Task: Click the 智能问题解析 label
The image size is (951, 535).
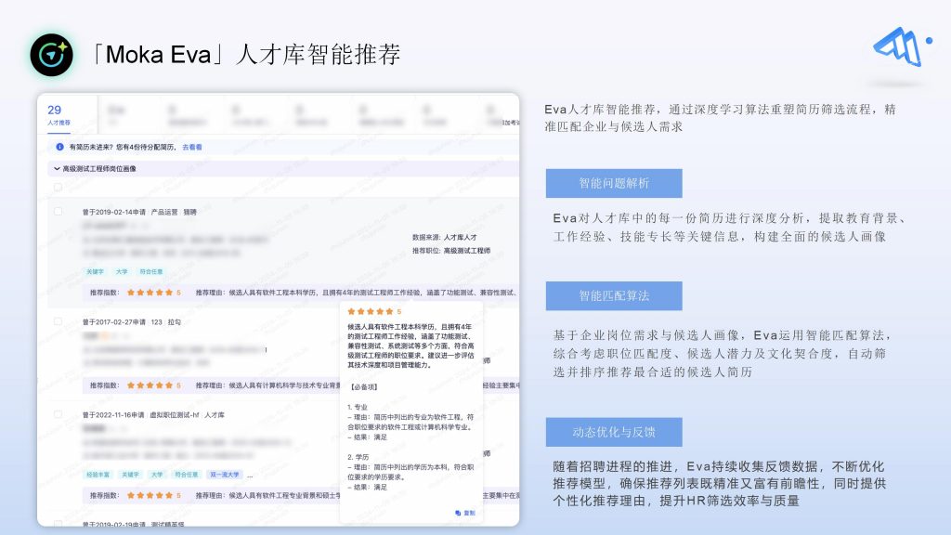Action: coord(613,183)
